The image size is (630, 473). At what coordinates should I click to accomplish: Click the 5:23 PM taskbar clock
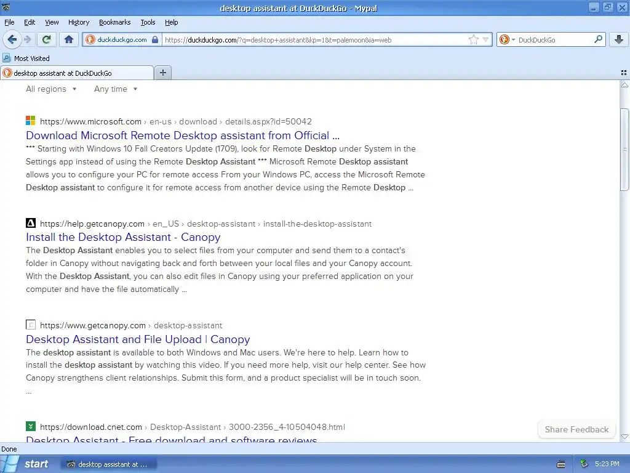[607, 464]
